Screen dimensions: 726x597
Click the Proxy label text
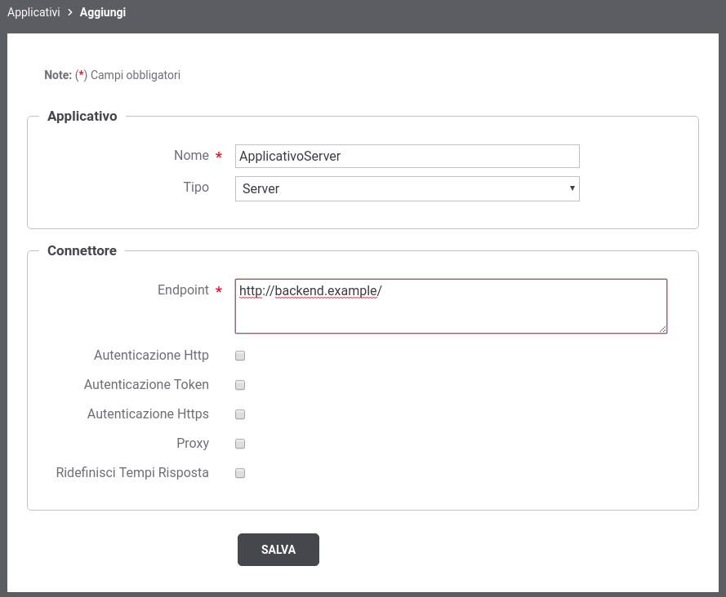pyautogui.click(x=193, y=444)
